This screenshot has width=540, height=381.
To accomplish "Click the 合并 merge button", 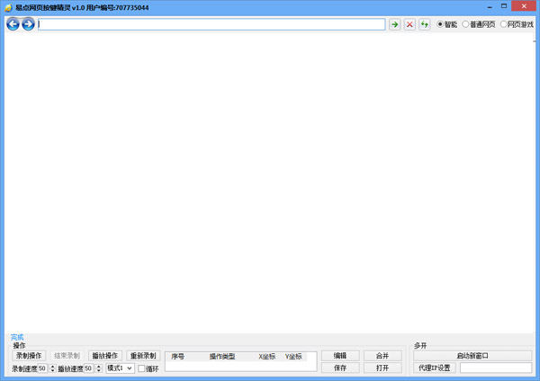I will click(382, 356).
